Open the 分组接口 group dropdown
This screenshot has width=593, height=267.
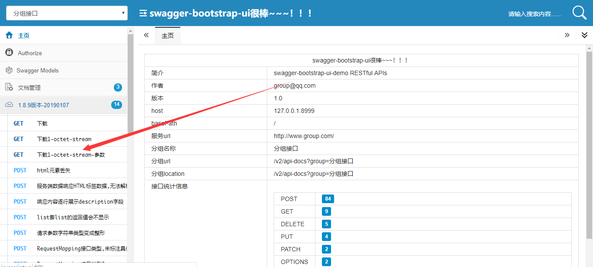pos(67,13)
